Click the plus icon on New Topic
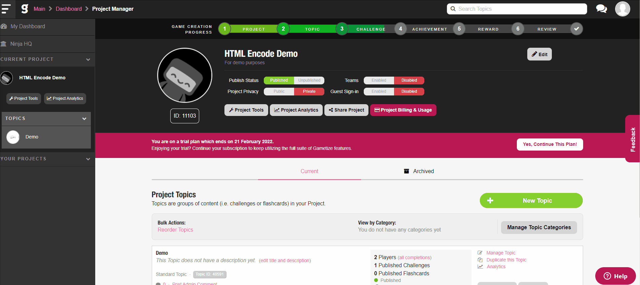This screenshot has width=640, height=285. (490, 201)
